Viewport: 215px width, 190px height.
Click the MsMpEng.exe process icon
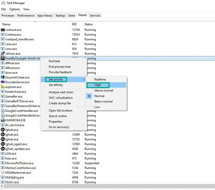(x=3, y=177)
